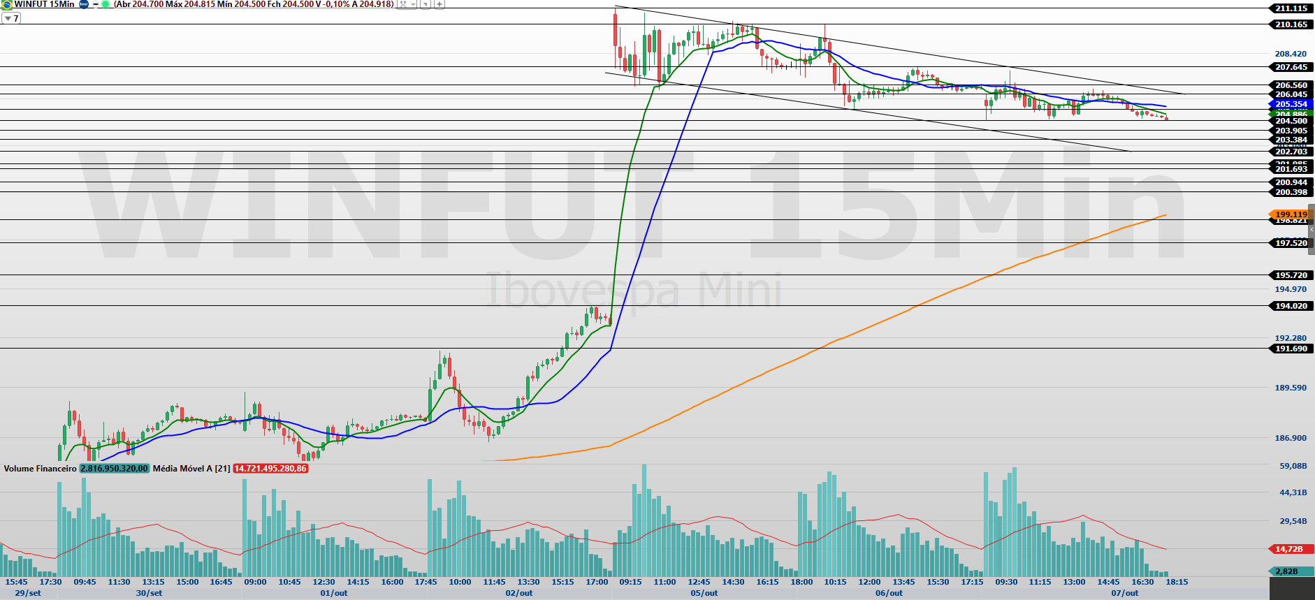Expand the right side panel chevron
The width and height of the screenshot is (1315, 600).
tap(1312, 229)
